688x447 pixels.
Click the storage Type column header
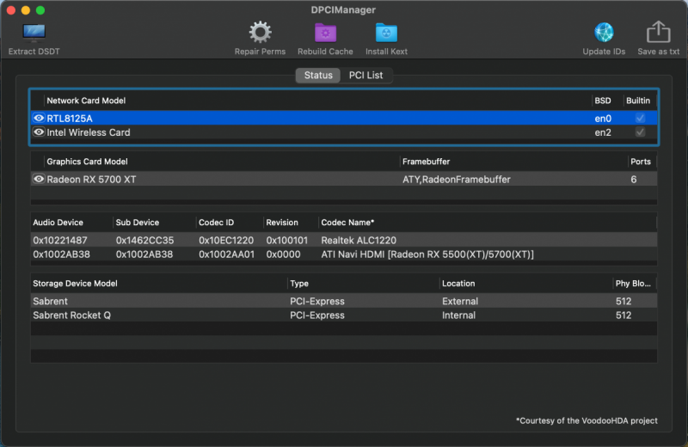299,284
